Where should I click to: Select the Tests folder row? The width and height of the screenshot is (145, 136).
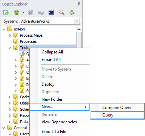48,48
